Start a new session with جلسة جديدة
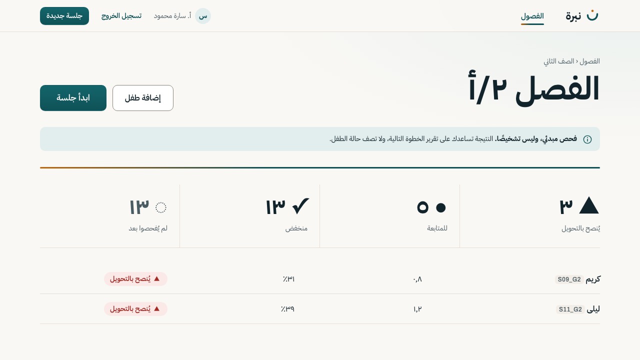 pos(64,16)
